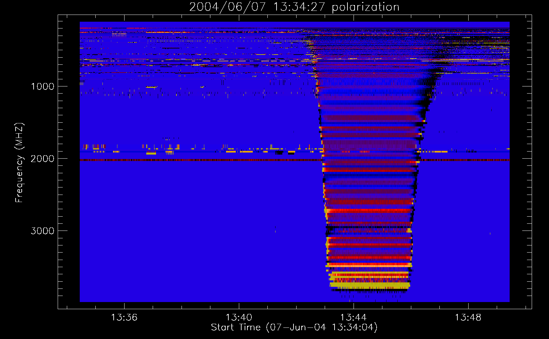
Task: Click the 13:40 time axis label
Action: [x=239, y=317]
